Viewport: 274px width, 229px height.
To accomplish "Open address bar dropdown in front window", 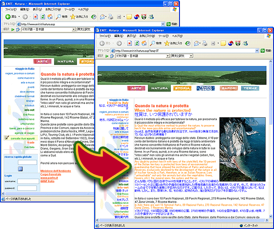I will 257,51.
